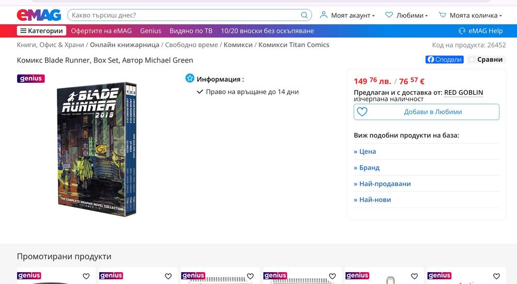The height and width of the screenshot is (284, 517).
Task: Click heart icon in Добави в Любими
Action: 362,112
